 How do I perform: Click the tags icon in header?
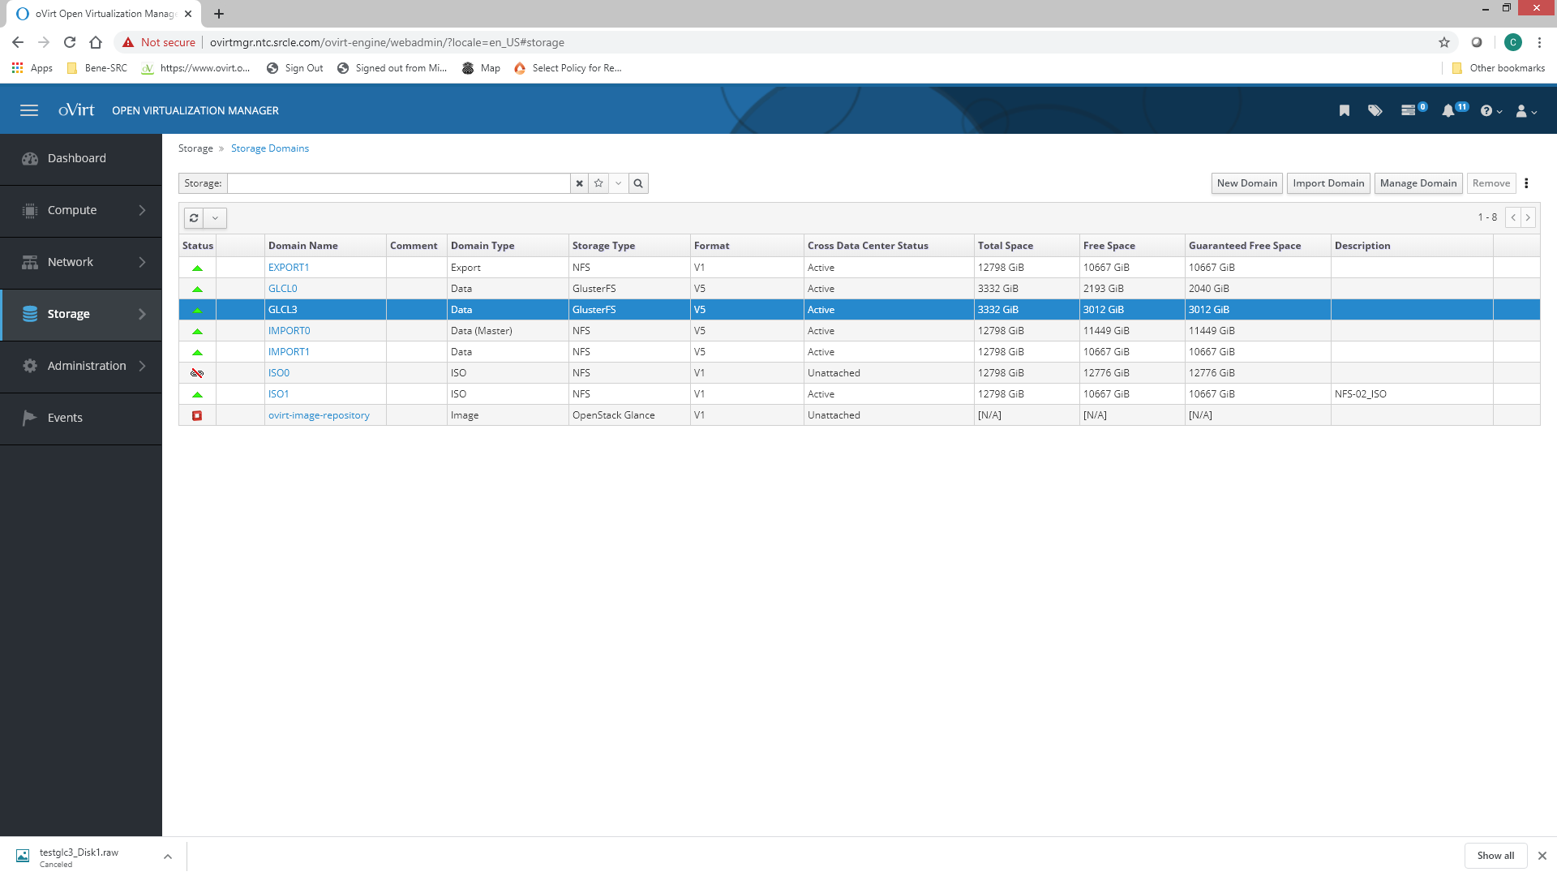[x=1375, y=110]
